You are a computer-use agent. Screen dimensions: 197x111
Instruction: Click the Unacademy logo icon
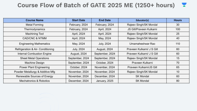coord(184,5)
